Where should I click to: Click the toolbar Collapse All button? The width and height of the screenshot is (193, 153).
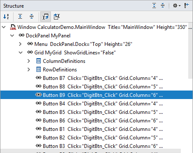point(31,17)
